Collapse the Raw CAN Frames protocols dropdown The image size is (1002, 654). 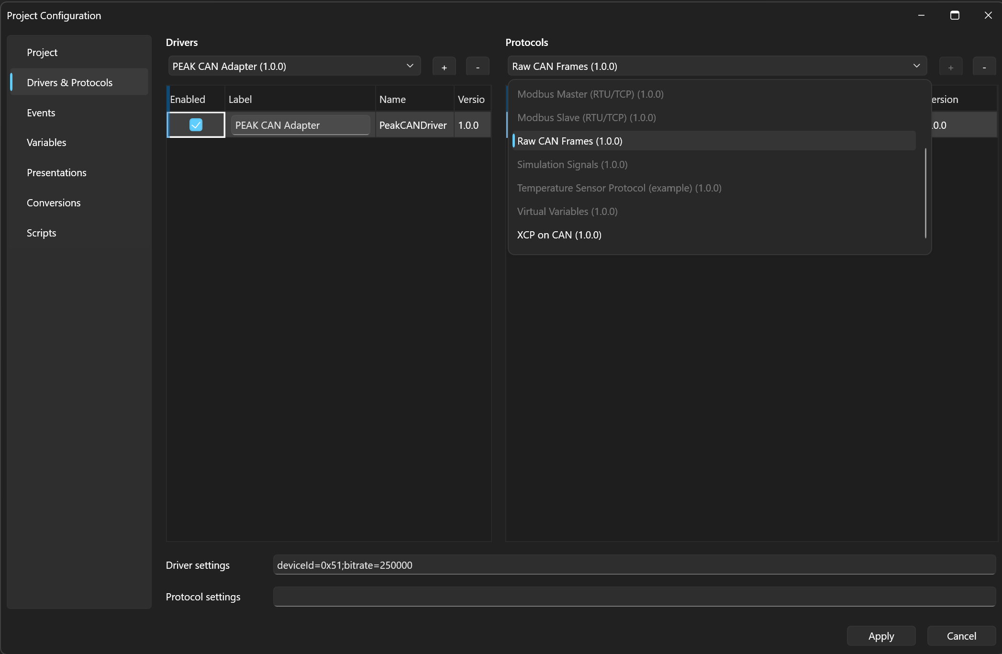717,66
